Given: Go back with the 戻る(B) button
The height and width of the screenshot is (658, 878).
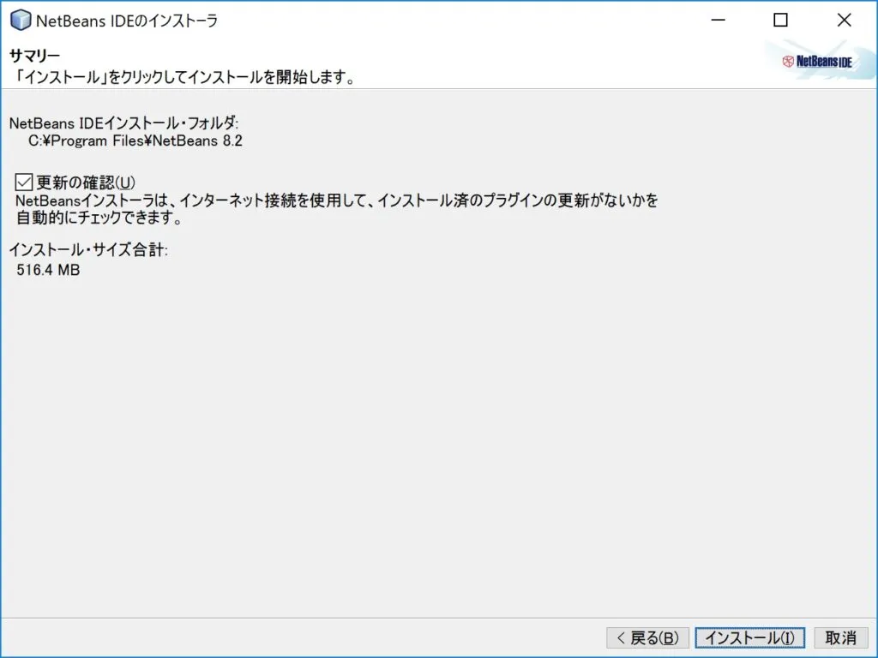Looking at the screenshot, I should coord(647,637).
